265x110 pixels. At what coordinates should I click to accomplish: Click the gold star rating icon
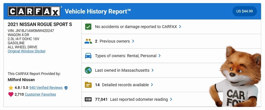coord(11,88)
